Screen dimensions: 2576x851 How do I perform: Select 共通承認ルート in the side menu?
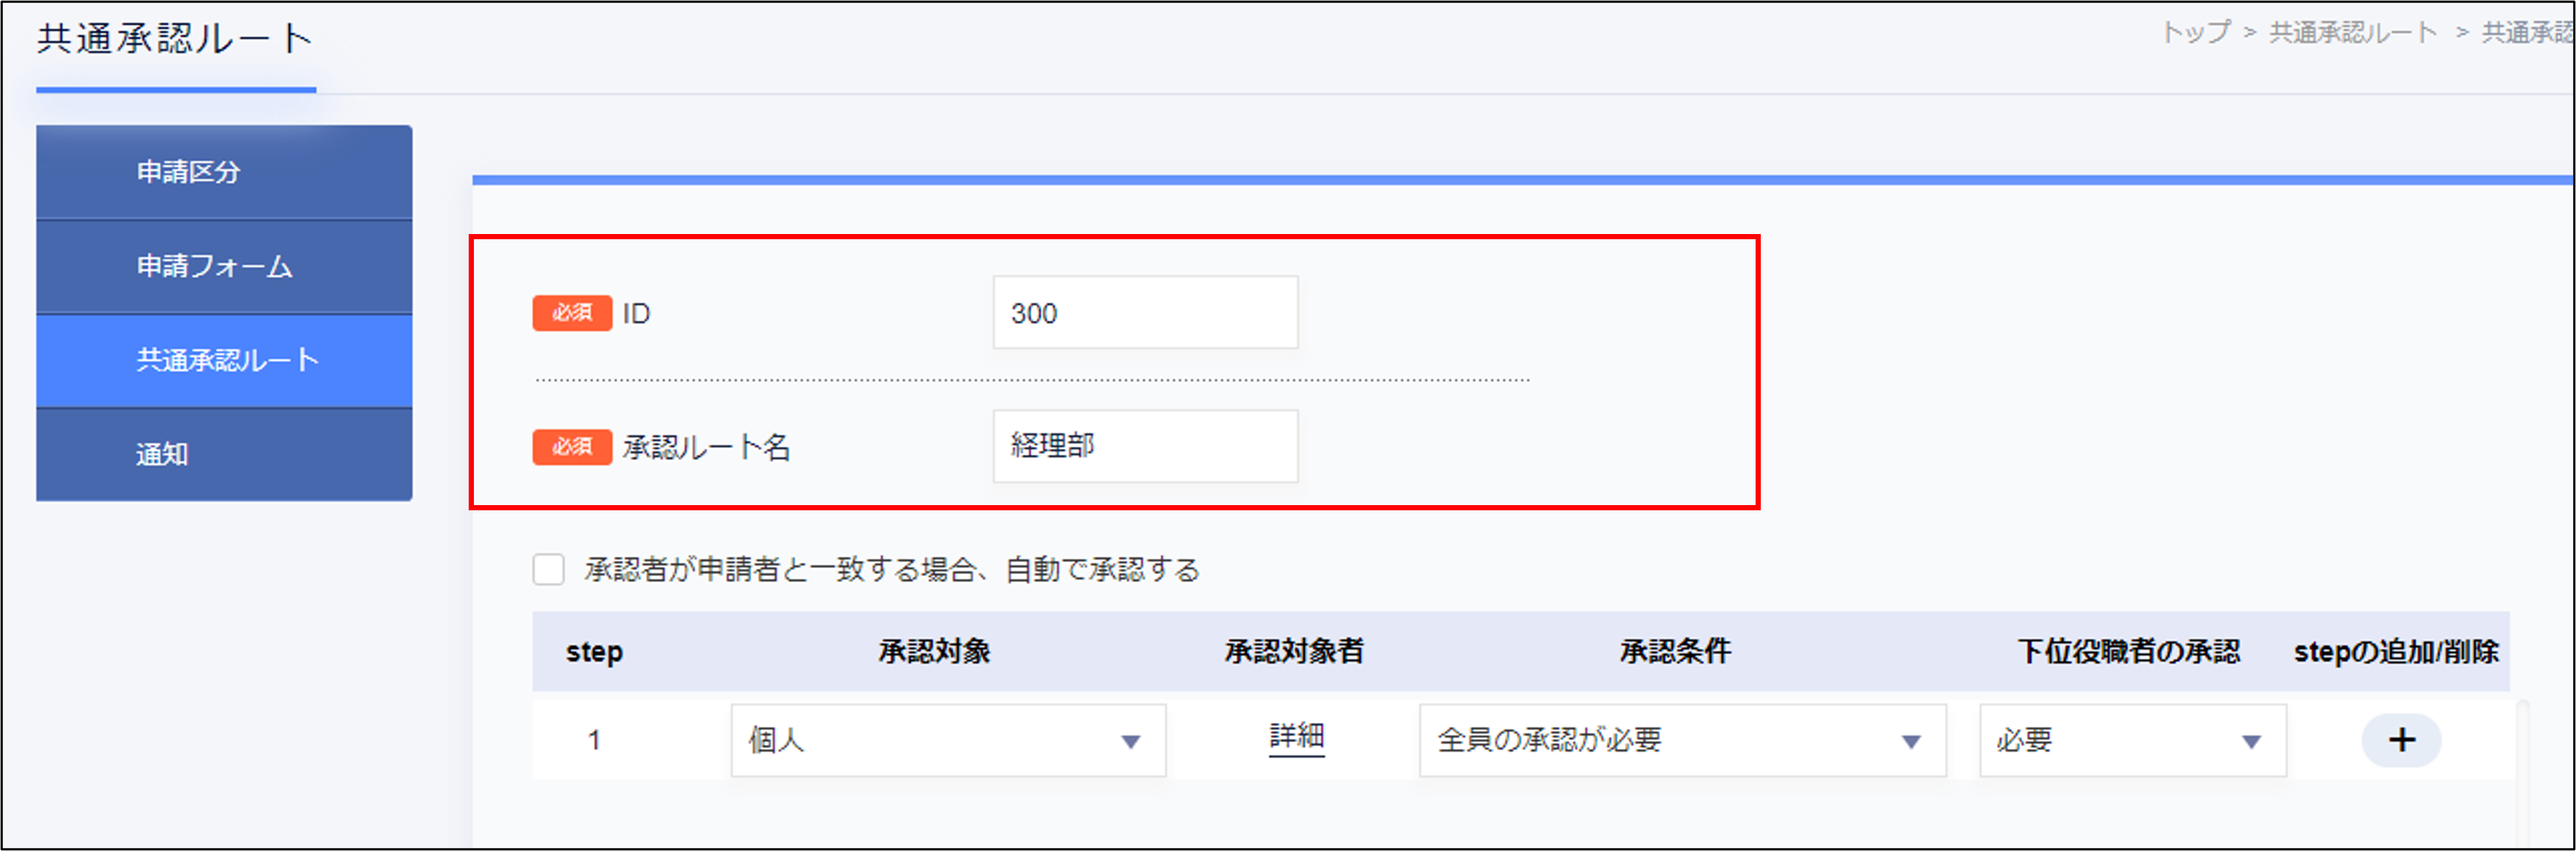pyautogui.click(x=224, y=360)
